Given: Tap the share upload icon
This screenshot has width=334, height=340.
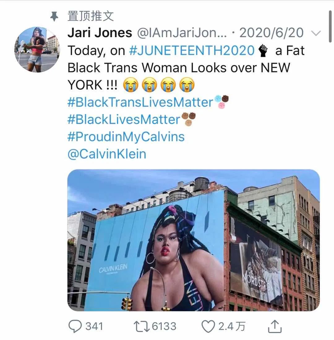Looking at the screenshot, I should point(275,326).
